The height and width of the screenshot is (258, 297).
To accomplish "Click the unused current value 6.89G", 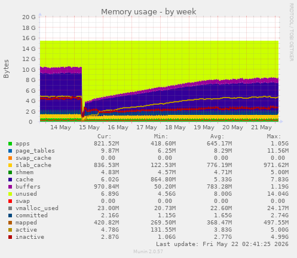I will (110, 194).
